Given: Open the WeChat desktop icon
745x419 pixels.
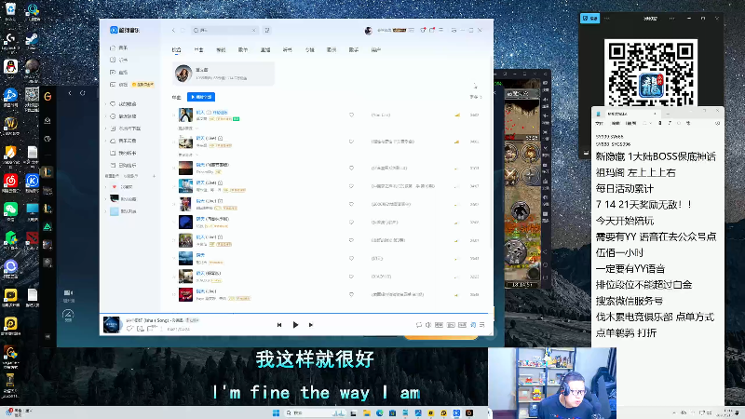Looking at the screenshot, I should (x=10, y=211).
